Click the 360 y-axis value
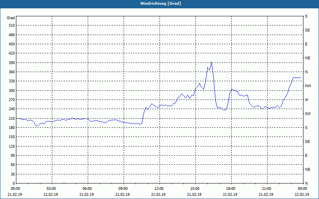The height and width of the screenshot is (199, 319). click(12, 72)
